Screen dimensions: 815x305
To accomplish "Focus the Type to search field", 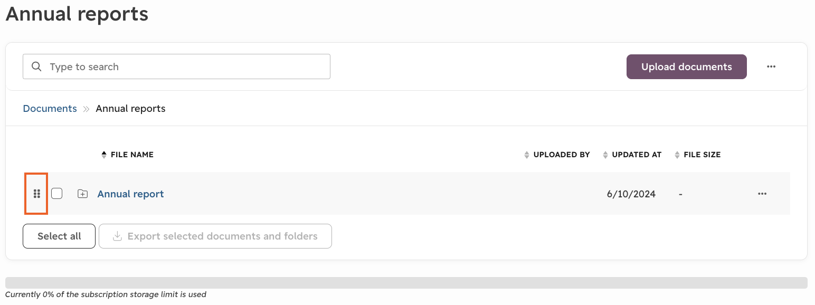I will tap(176, 66).
